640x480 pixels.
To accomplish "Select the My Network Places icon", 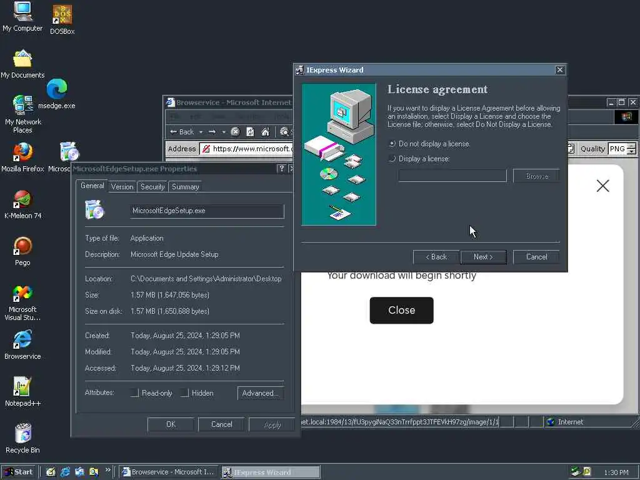I will [x=22, y=114].
